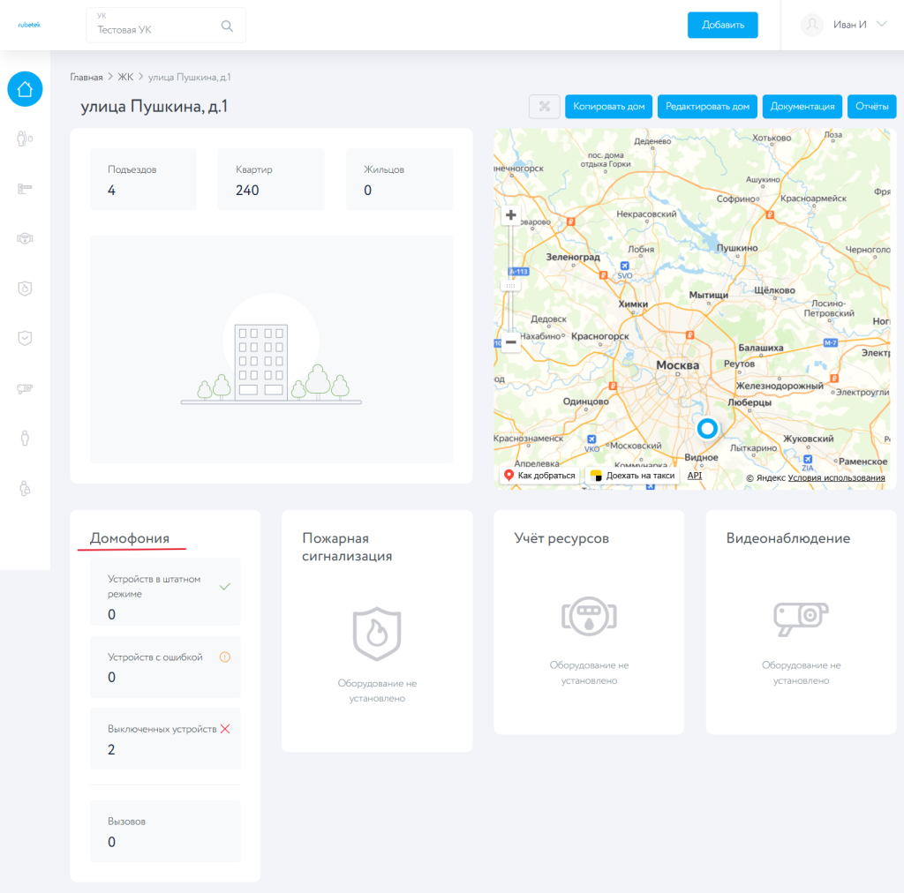Viewport: 904px width, 893px height.
Task: Navigate to Главная via breadcrumb
Action: pos(85,77)
